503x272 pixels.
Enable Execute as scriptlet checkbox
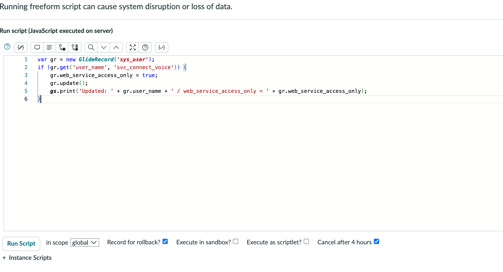point(306,241)
